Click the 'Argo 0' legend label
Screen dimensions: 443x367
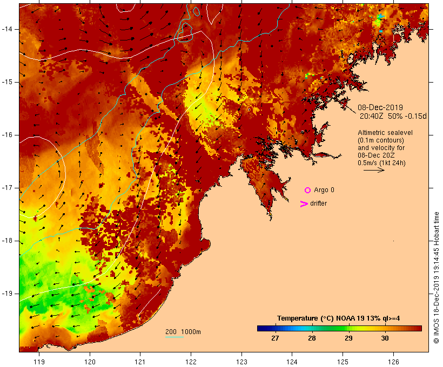pos(324,190)
